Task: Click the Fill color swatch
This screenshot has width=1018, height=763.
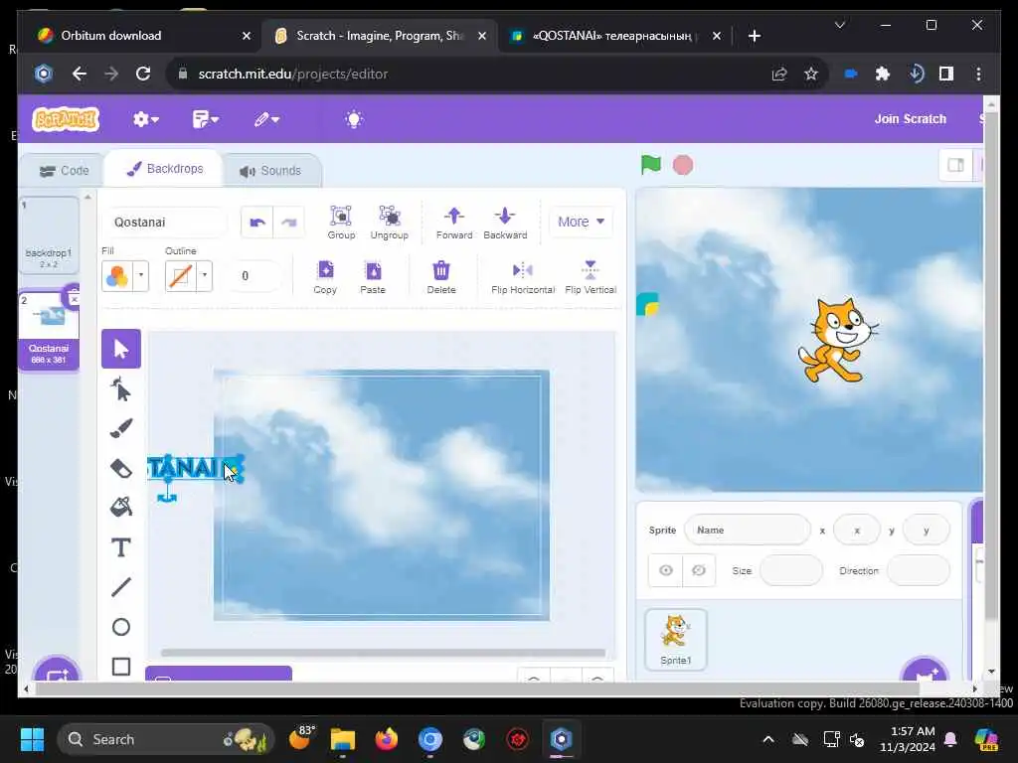Action: coord(117,276)
